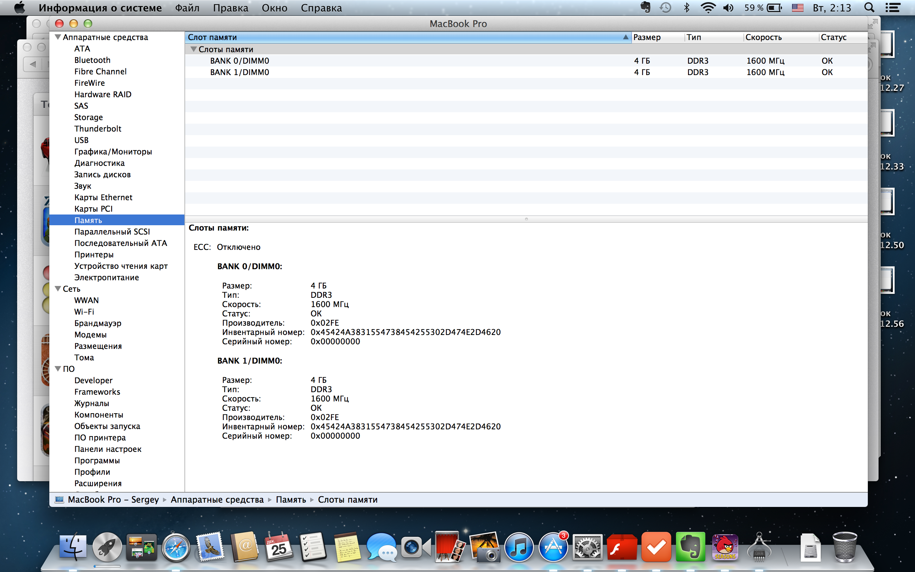Sort by Статус column header
This screenshot has width=915, height=572.
click(x=843, y=37)
